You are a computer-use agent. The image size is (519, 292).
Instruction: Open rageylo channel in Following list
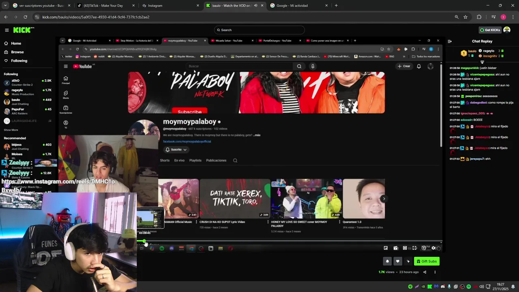28,92
